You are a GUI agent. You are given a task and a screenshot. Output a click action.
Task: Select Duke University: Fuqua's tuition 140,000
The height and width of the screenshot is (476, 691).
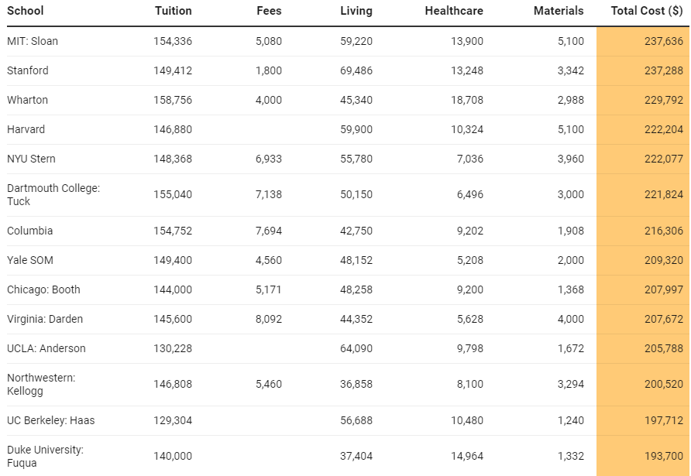pyautogui.click(x=173, y=457)
